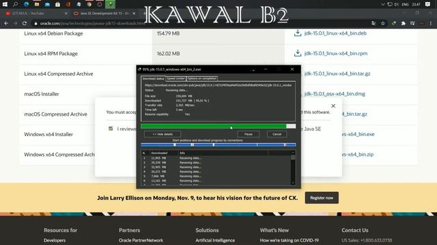Image resolution: width=437 pixels, height=245 pixels.
Task: Pause the JDK download
Action: (249, 134)
